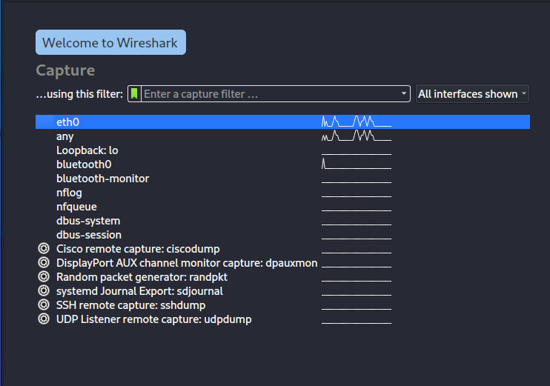
Task: Select the bluetooth-monitor interface
Action: click(x=282, y=179)
